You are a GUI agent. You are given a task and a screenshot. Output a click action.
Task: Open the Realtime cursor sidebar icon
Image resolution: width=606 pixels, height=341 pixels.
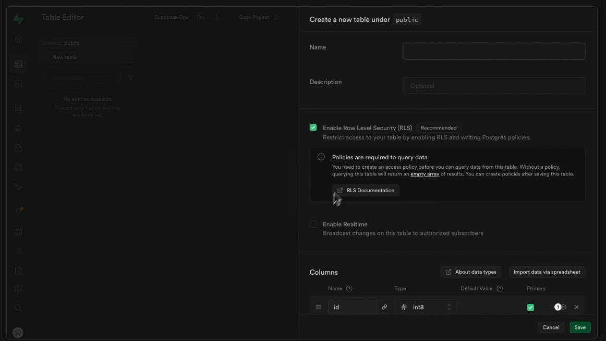18,187
